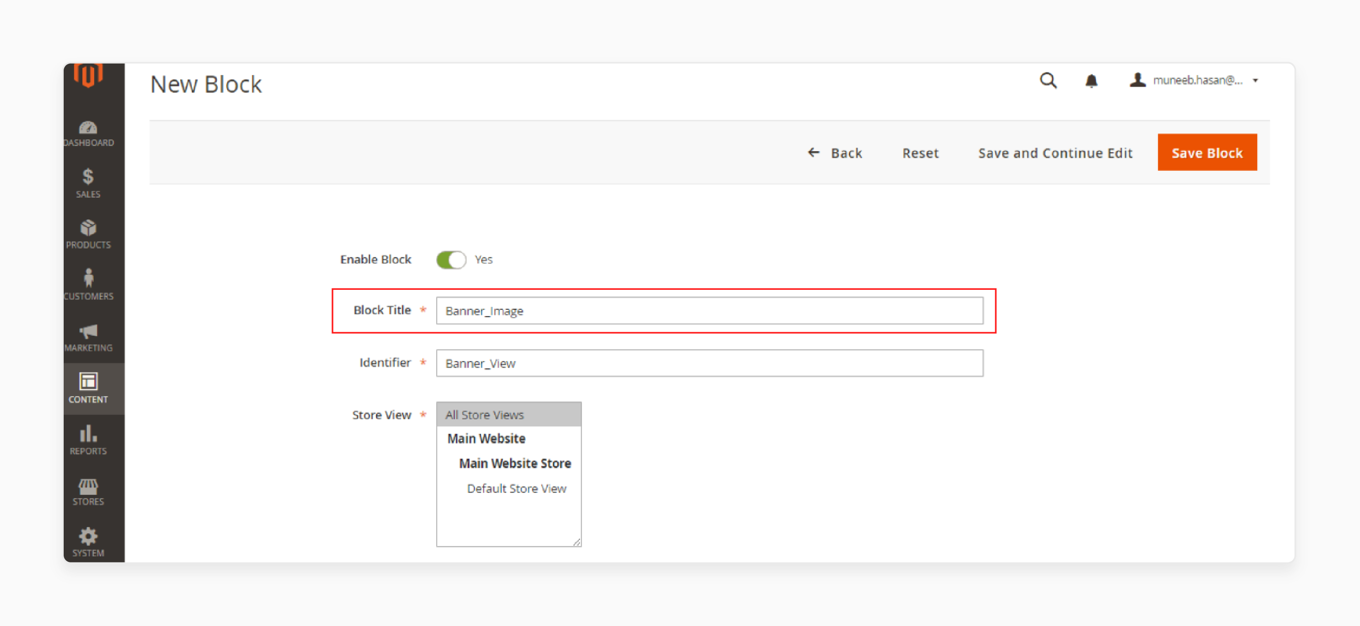Toggle the Enable Block switch
Viewport: 1360px width, 626px height.
point(451,259)
